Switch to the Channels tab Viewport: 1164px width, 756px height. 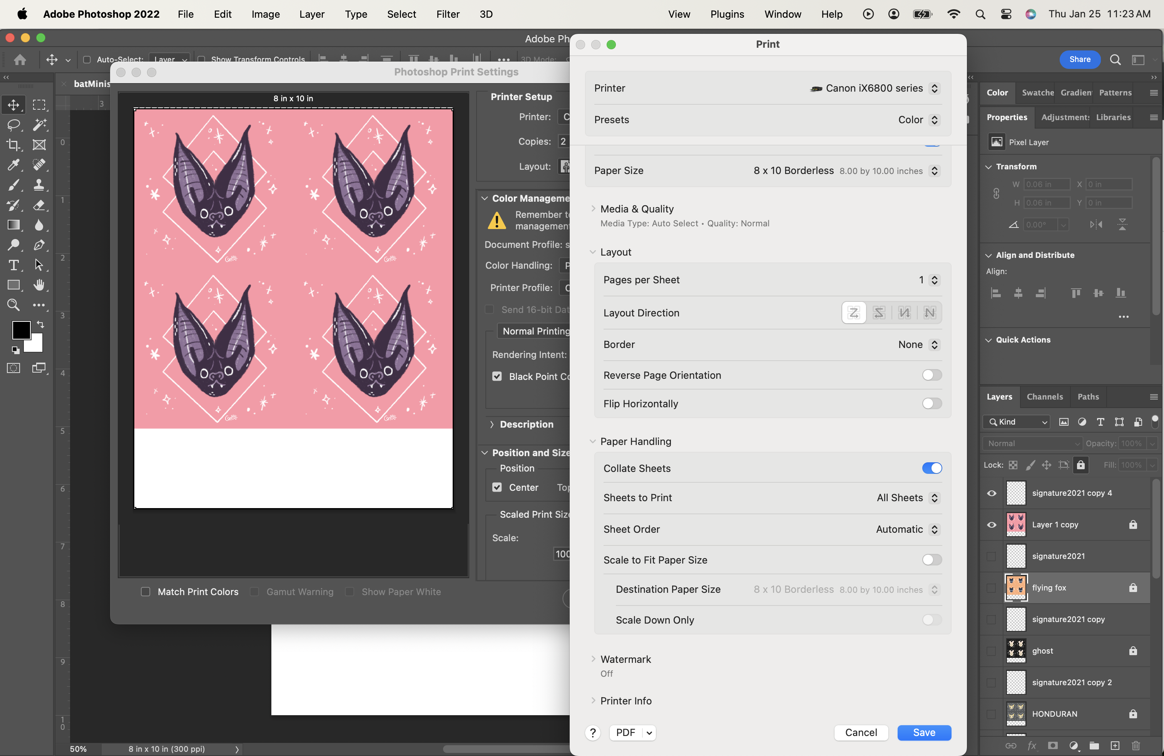click(x=1045, y=396)
